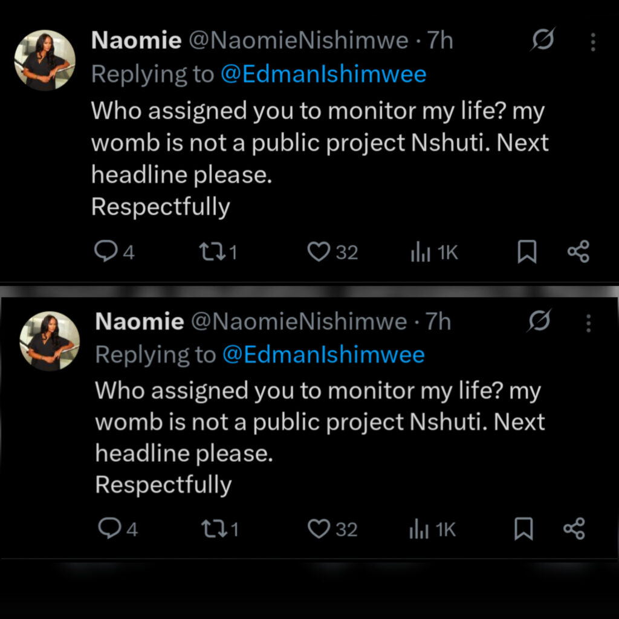Click the Grok icon on top tweet
This screenshot has width=619, height=619.
coord(543,41)
